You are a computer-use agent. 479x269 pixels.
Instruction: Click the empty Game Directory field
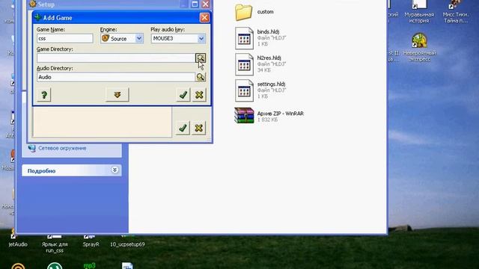tap(116, 58)
